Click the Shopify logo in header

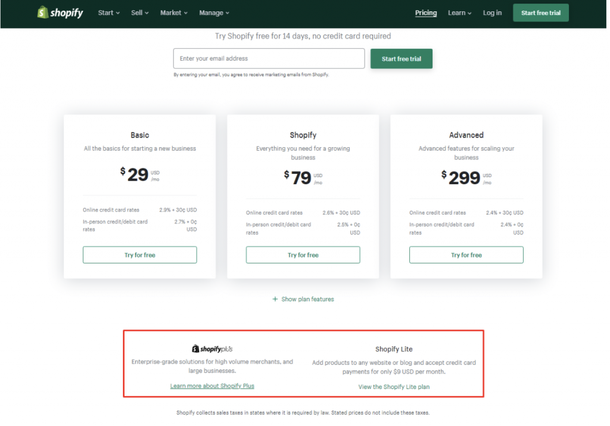point(60,13)
